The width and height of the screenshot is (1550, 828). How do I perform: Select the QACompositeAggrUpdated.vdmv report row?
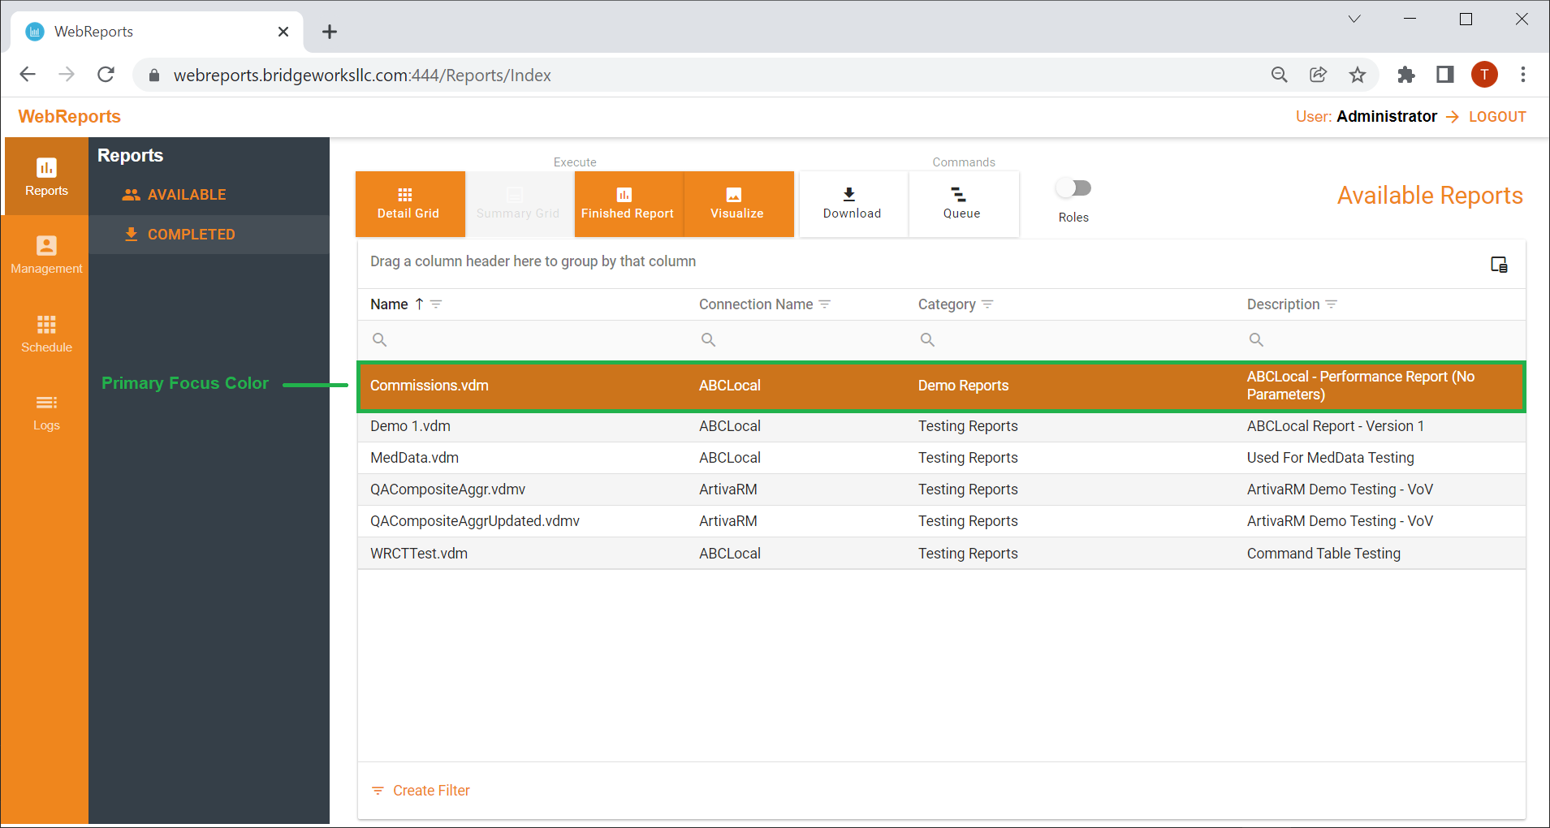pyautogui.click(x=942, y=521)
